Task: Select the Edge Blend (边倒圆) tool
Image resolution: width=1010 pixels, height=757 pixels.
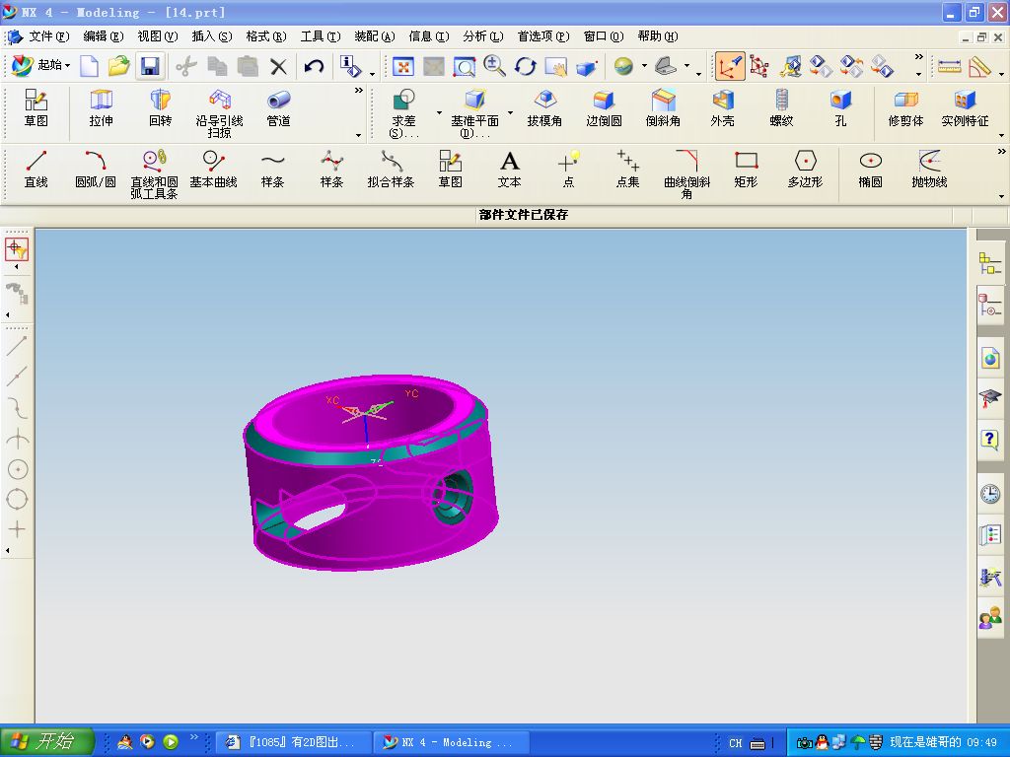Action: (604, 108)
